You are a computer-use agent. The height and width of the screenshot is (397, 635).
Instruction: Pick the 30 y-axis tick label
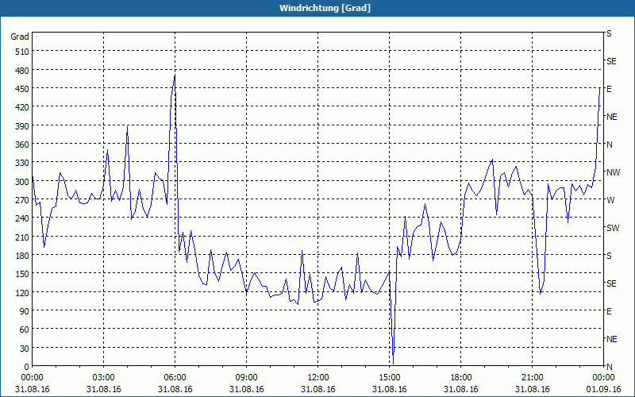pos(25,349)
